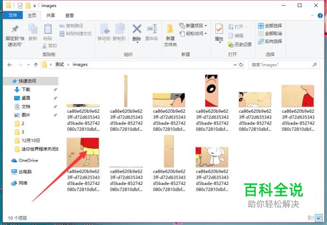Click the properties icon in title bar
This screenshot has height=225, width=327.
pos(20,5)
